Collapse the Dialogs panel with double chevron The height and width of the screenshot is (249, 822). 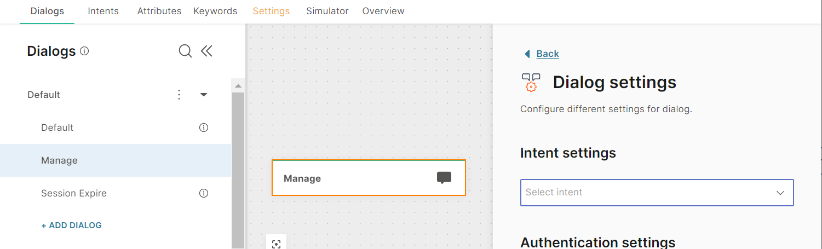206,51
